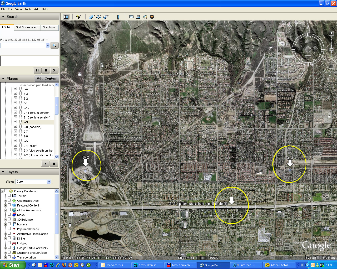Click the Sky planet icon in toolbar
Viewport: 337px width, 269px height.
click(152, 17)
